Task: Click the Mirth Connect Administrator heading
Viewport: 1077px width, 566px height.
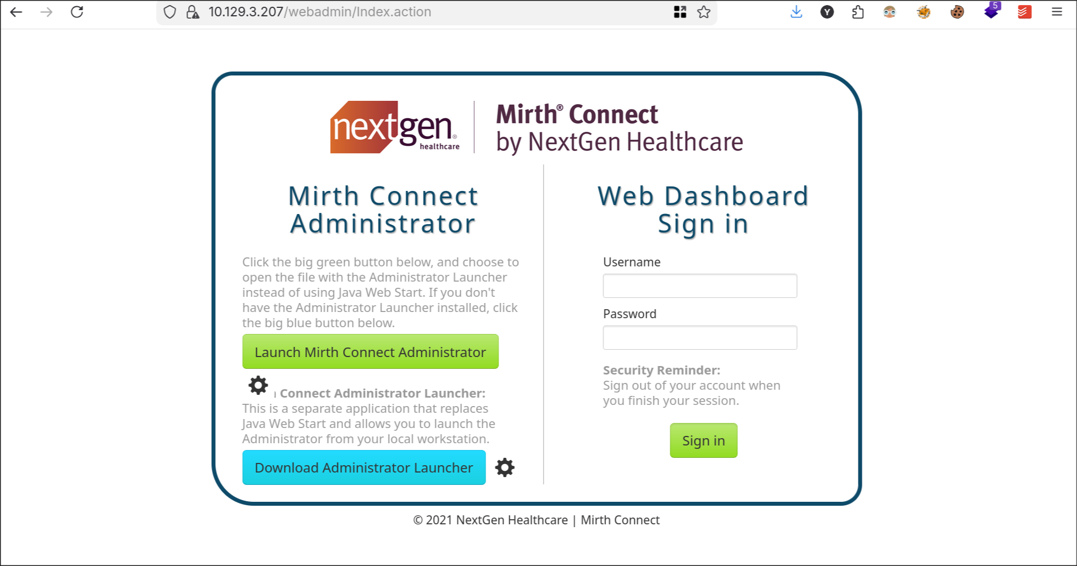Action: click(x=383, y=210)
